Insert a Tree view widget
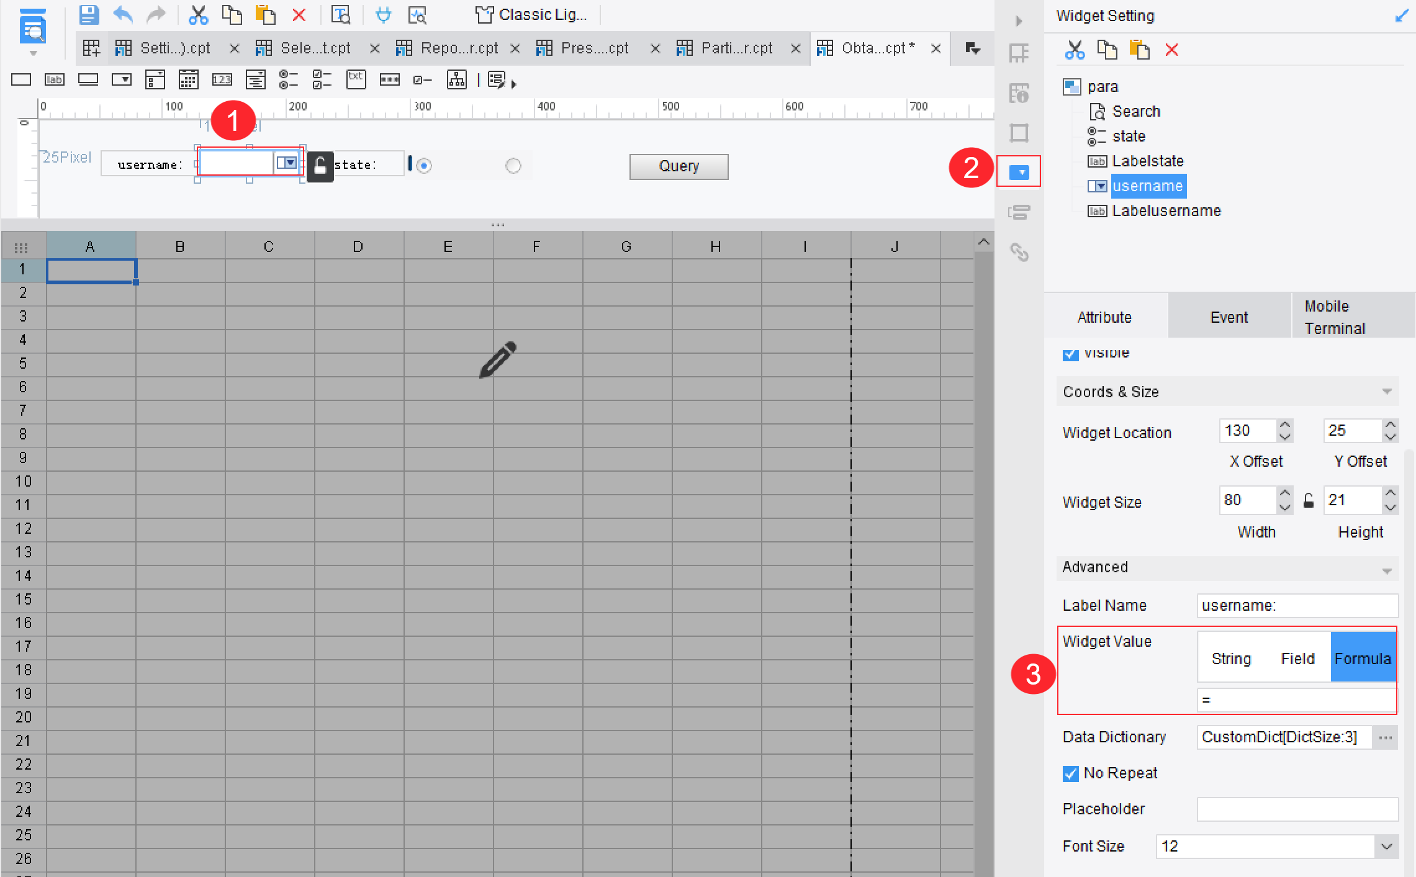The image size is (1416, 877). point(456,79)
